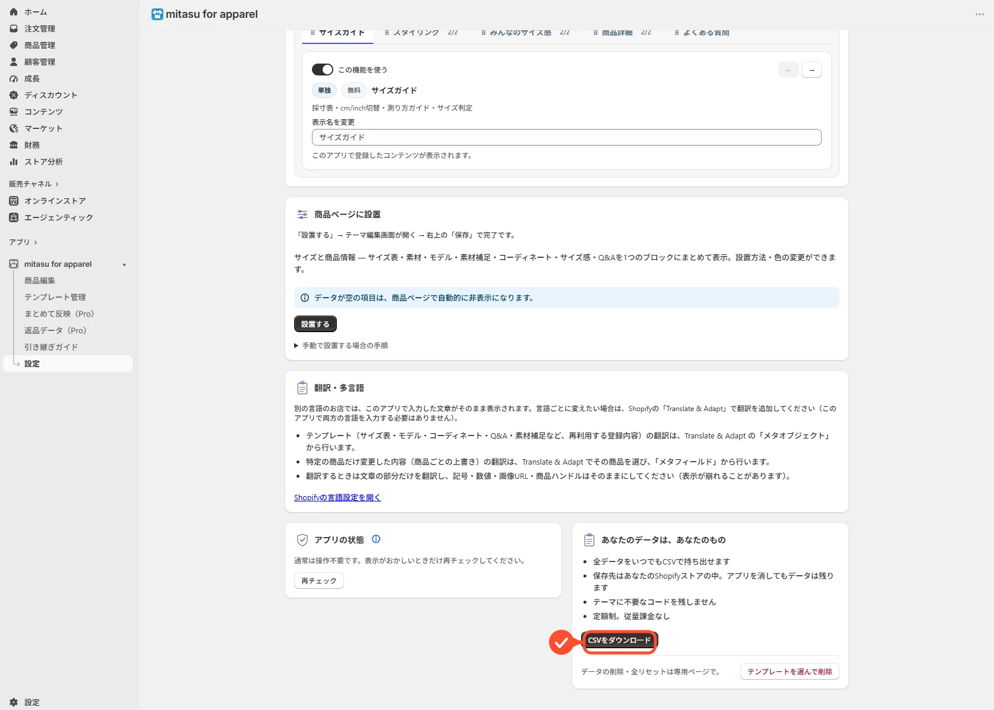
Task: Click the info icon beside アプリの状態
Action: click(376, 539)
